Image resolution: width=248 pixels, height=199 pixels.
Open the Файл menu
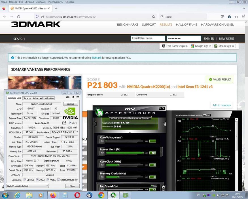coord(4,2)
